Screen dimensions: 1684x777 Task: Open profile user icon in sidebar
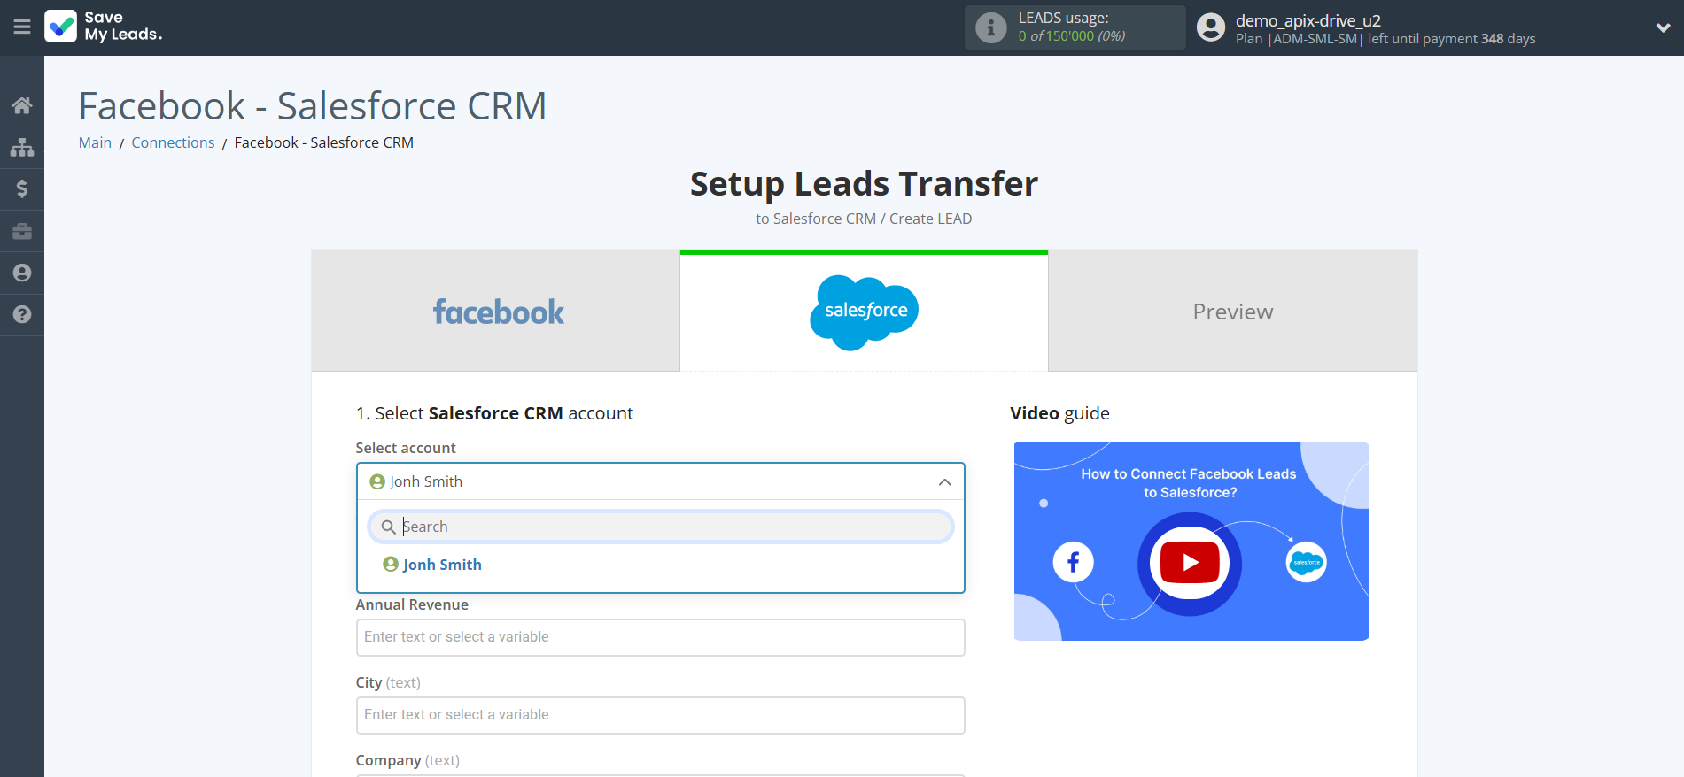[22, 273]
